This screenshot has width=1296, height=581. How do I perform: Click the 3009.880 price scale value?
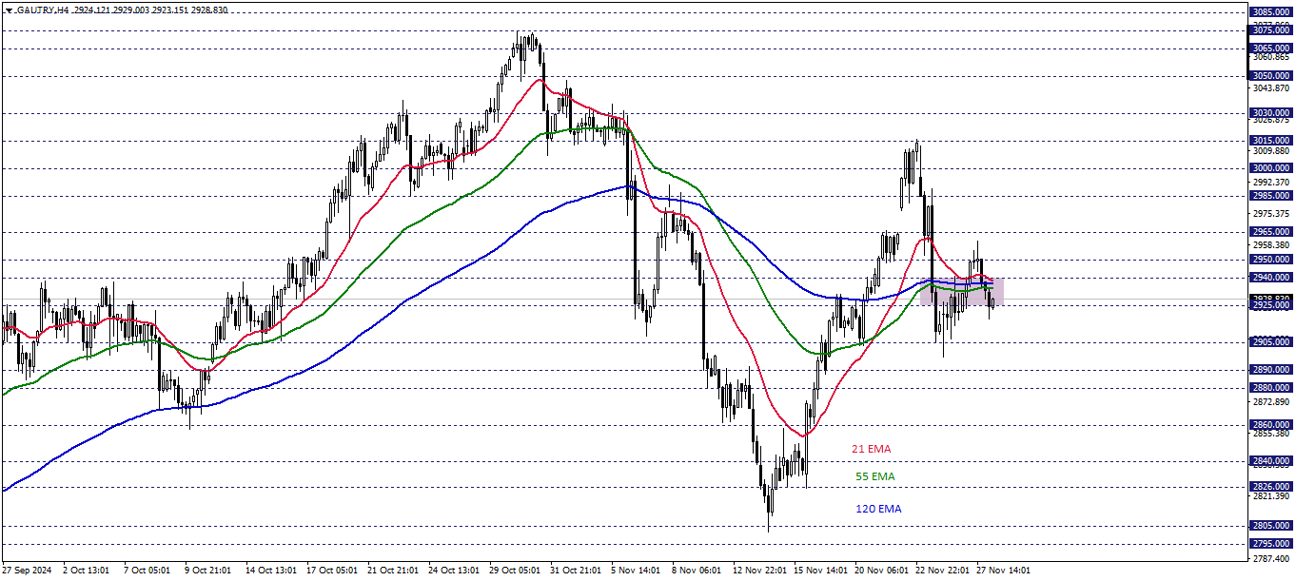click(1271, 150)
